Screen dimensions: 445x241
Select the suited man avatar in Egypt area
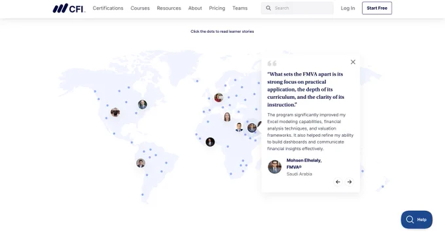tap(239, 127)
